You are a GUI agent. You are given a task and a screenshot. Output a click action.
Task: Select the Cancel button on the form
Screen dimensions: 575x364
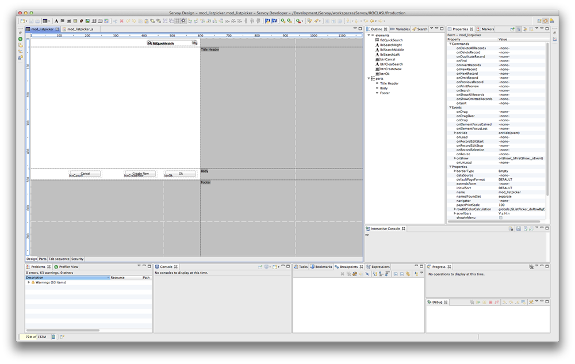coord(85,174)
